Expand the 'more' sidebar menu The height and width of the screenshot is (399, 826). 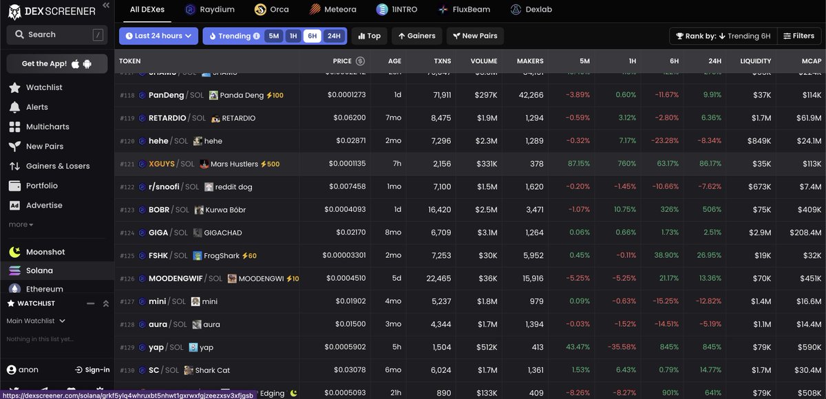point(21,224)
